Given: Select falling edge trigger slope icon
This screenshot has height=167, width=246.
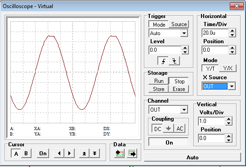Looking at the screenshot, I should pyautogui.click(x=174, y=61).
